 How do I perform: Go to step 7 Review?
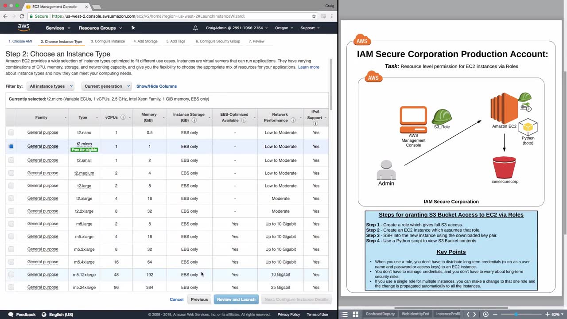pyautogui.click(x=256, y=41)
